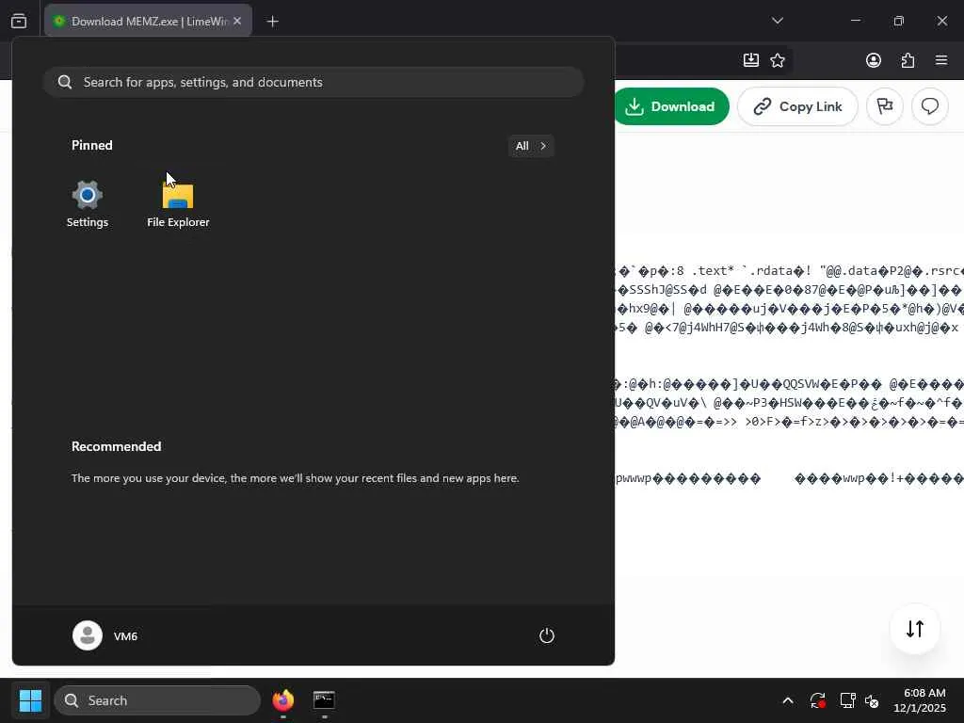This screenshot has height=723, width=964.
Task: Open the Firefox hamburger menu
Action: 941,60
